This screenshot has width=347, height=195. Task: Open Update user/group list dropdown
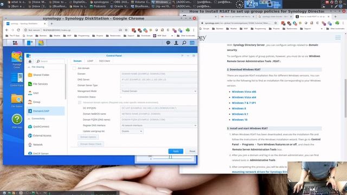pyautogui.click(x=132, y=131)
